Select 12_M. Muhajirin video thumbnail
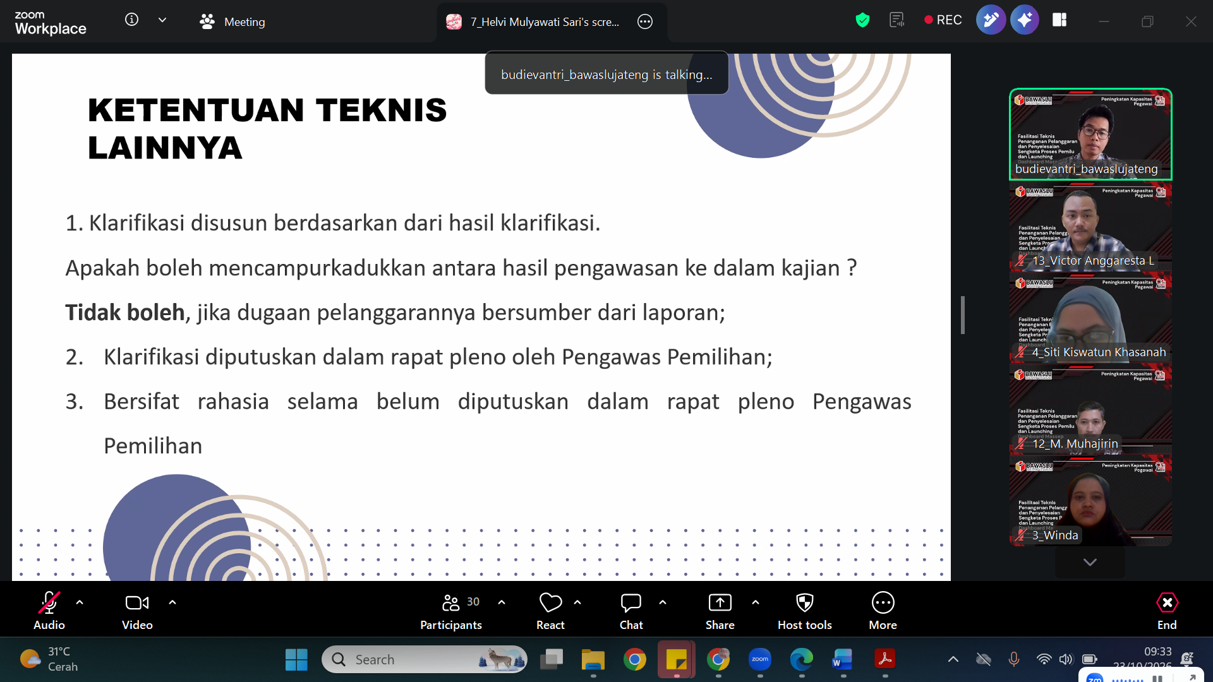 click(x=1090, y=409)
